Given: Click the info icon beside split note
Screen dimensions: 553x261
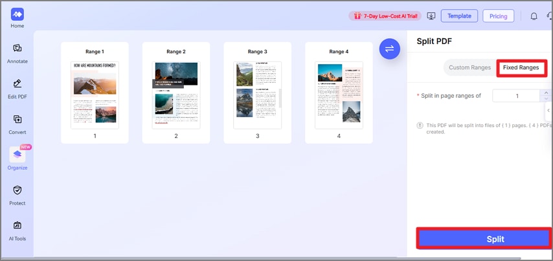Looking at the screenshot, I should [x=420, y=125].
